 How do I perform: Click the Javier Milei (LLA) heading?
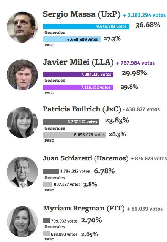(x=78, y=62)
